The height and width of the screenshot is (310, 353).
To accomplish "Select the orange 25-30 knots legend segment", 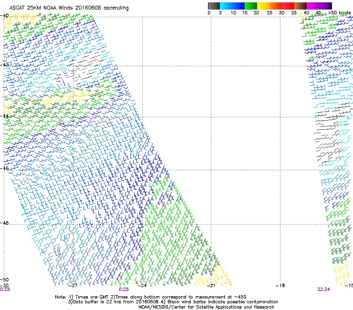I will [276, 6].
